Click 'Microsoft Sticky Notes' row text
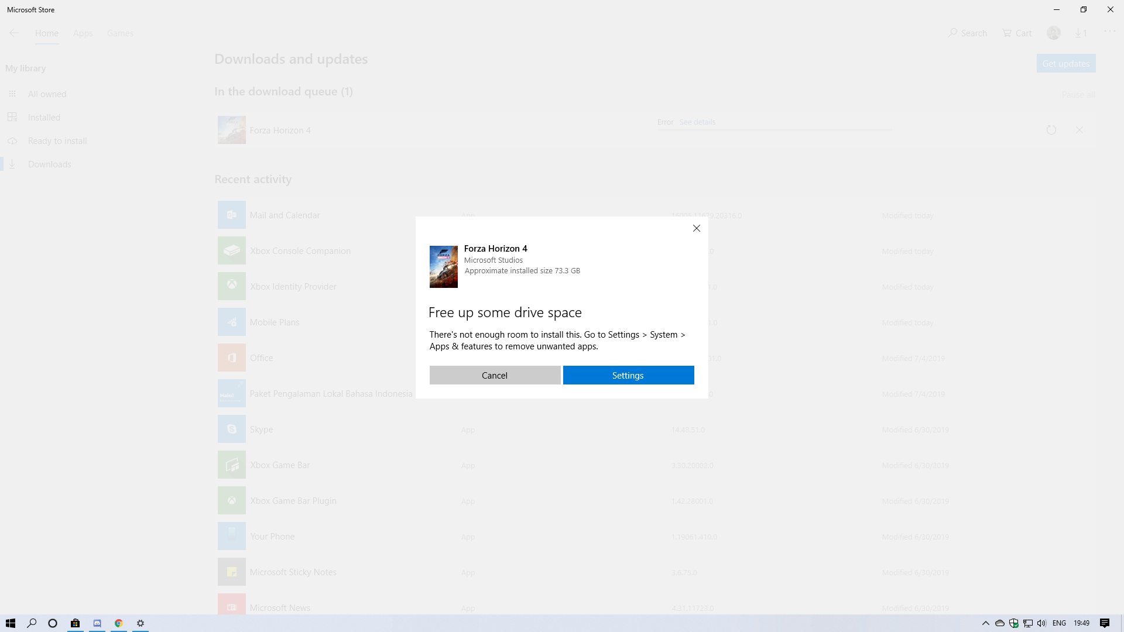 tap(293, 572)
